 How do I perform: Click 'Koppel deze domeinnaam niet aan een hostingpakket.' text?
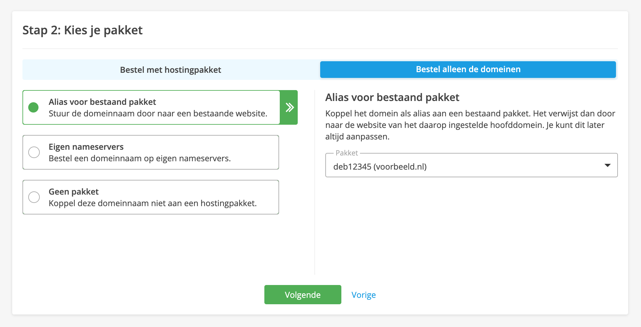coord(153,203)
